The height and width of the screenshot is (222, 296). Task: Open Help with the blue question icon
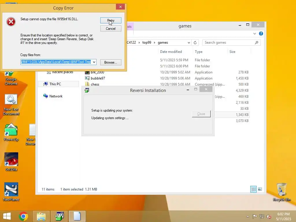point(261,34)
